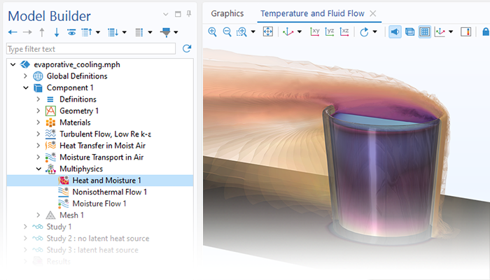This screenshot has height=280, width=490.
Task: Expand the Geometry 1 node
Action: pyautogui.click(x=38, y=111)
